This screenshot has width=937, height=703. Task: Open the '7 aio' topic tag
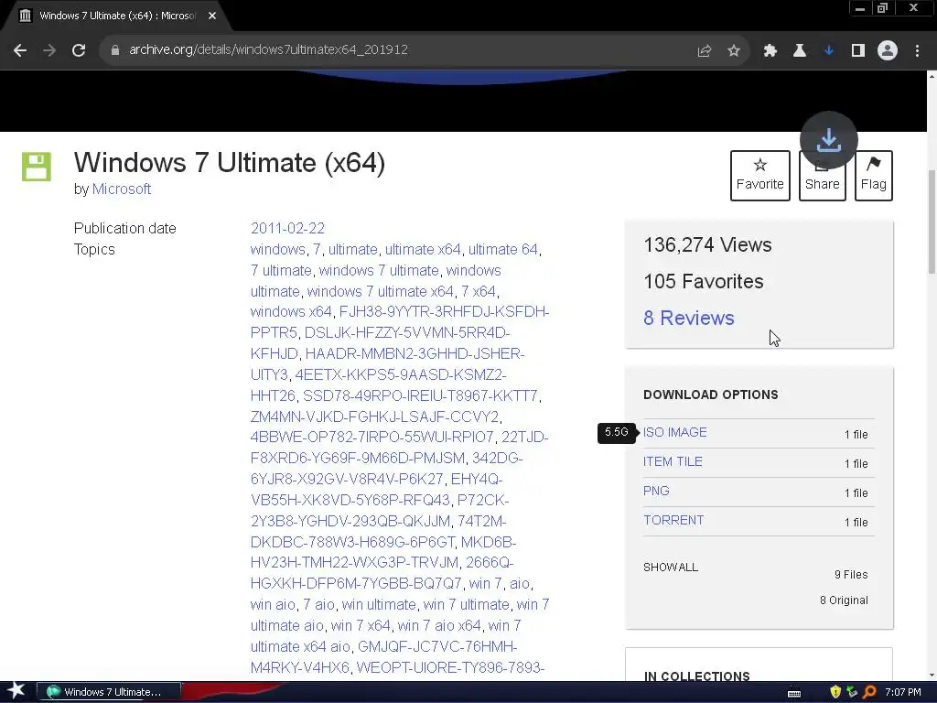(318, 604)
